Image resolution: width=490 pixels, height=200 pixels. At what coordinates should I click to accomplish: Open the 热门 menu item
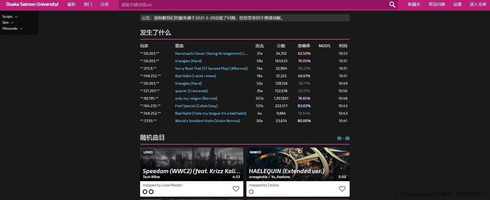[x=88, y=4]
